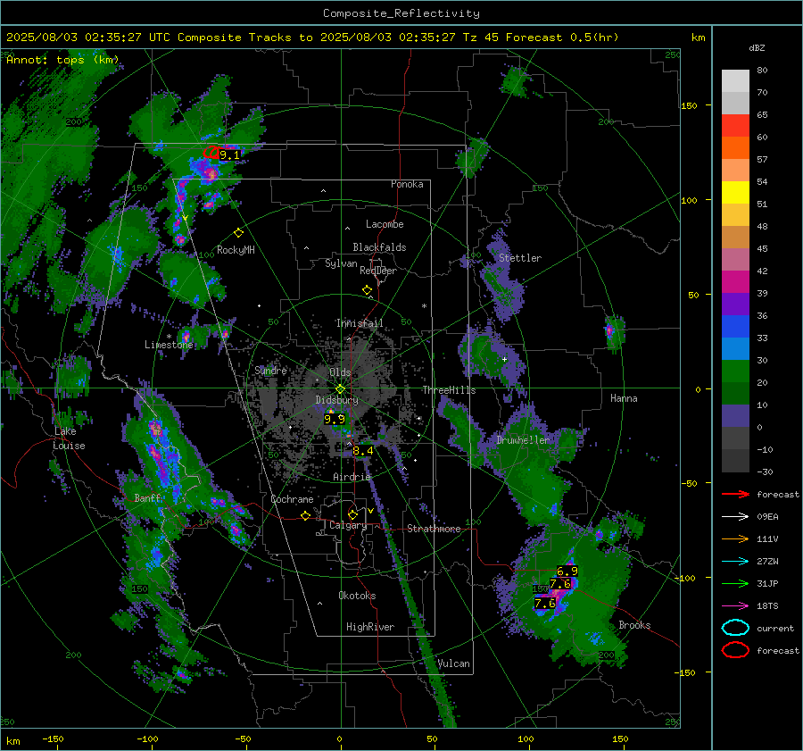The image size is (803, 751).
Task: Click the dBZ scale heading
Action: pyautogui.click(x=757, y=48)
